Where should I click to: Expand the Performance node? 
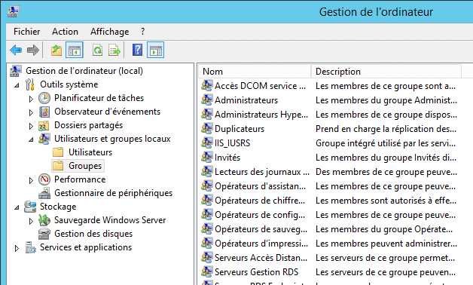[x=31, y=180]
